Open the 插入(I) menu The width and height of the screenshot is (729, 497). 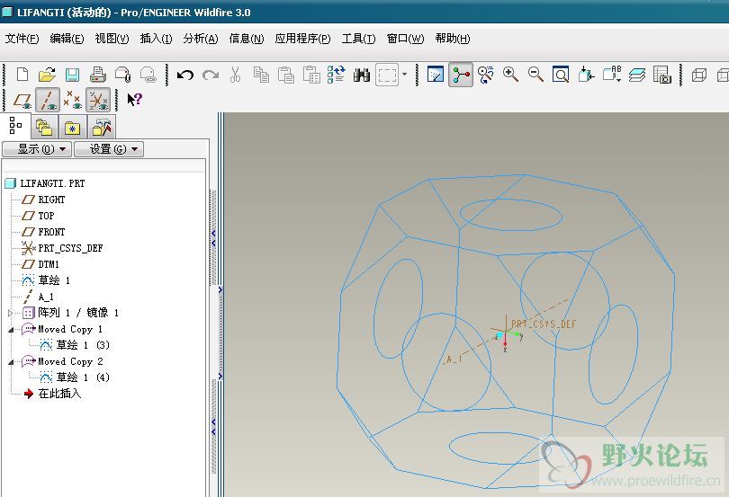pyautogui.click(x=157, y=39)
